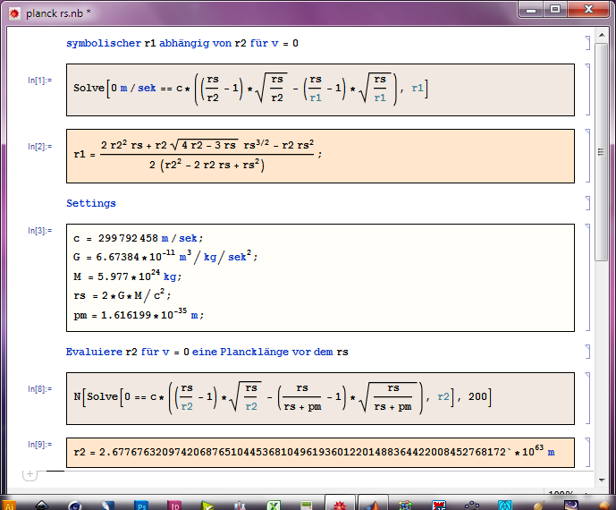Viewport: 616px width, 510px height.
Task: Select the cell bracket of the Settings constants cell
Action: [x=586, y=277]
